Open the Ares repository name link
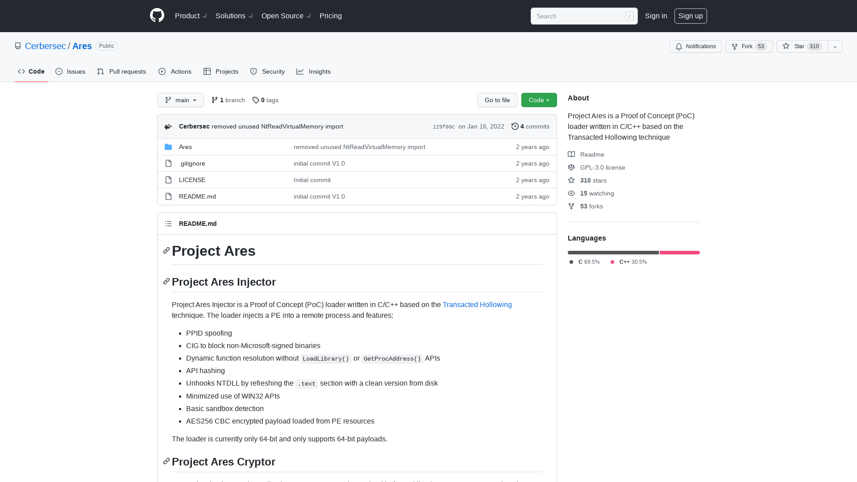The height and width of the screenshot is (482, 857). point(82,46)
